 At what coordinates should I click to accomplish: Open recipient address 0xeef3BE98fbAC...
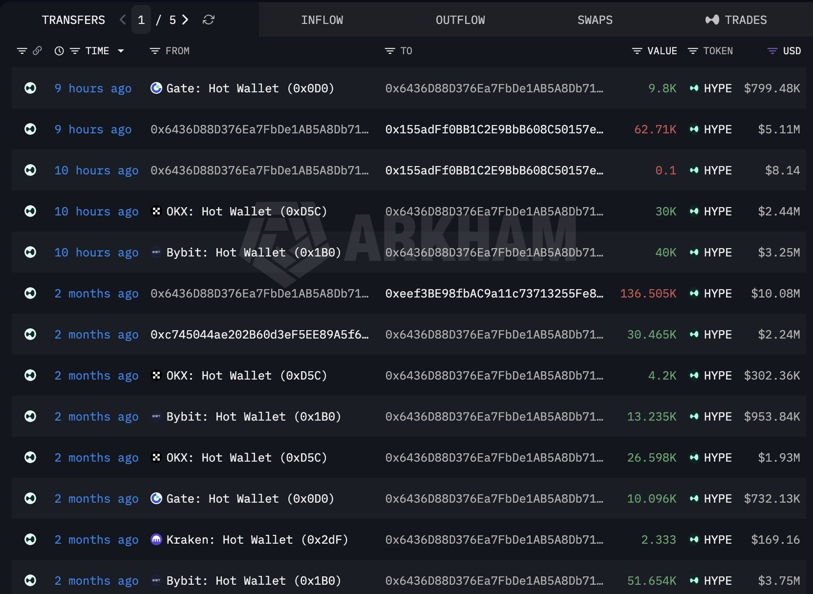(x=494, y=294)
